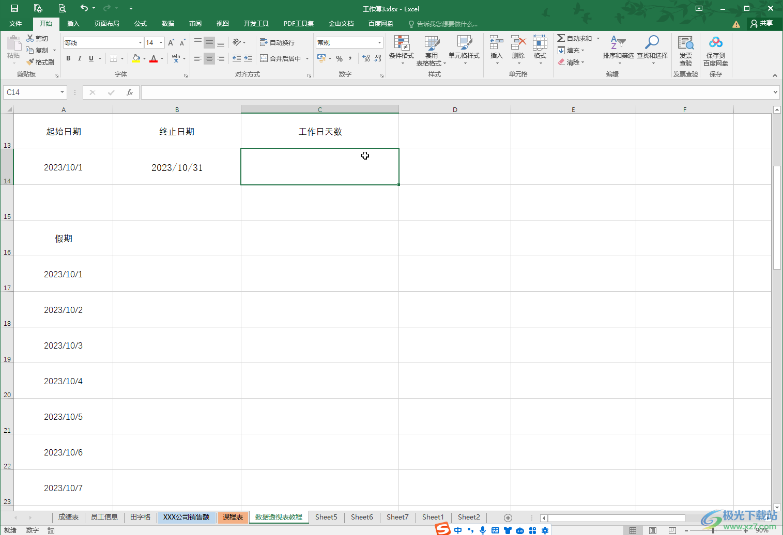Apply the borders icon to the cell

click(x=114, y=58)
